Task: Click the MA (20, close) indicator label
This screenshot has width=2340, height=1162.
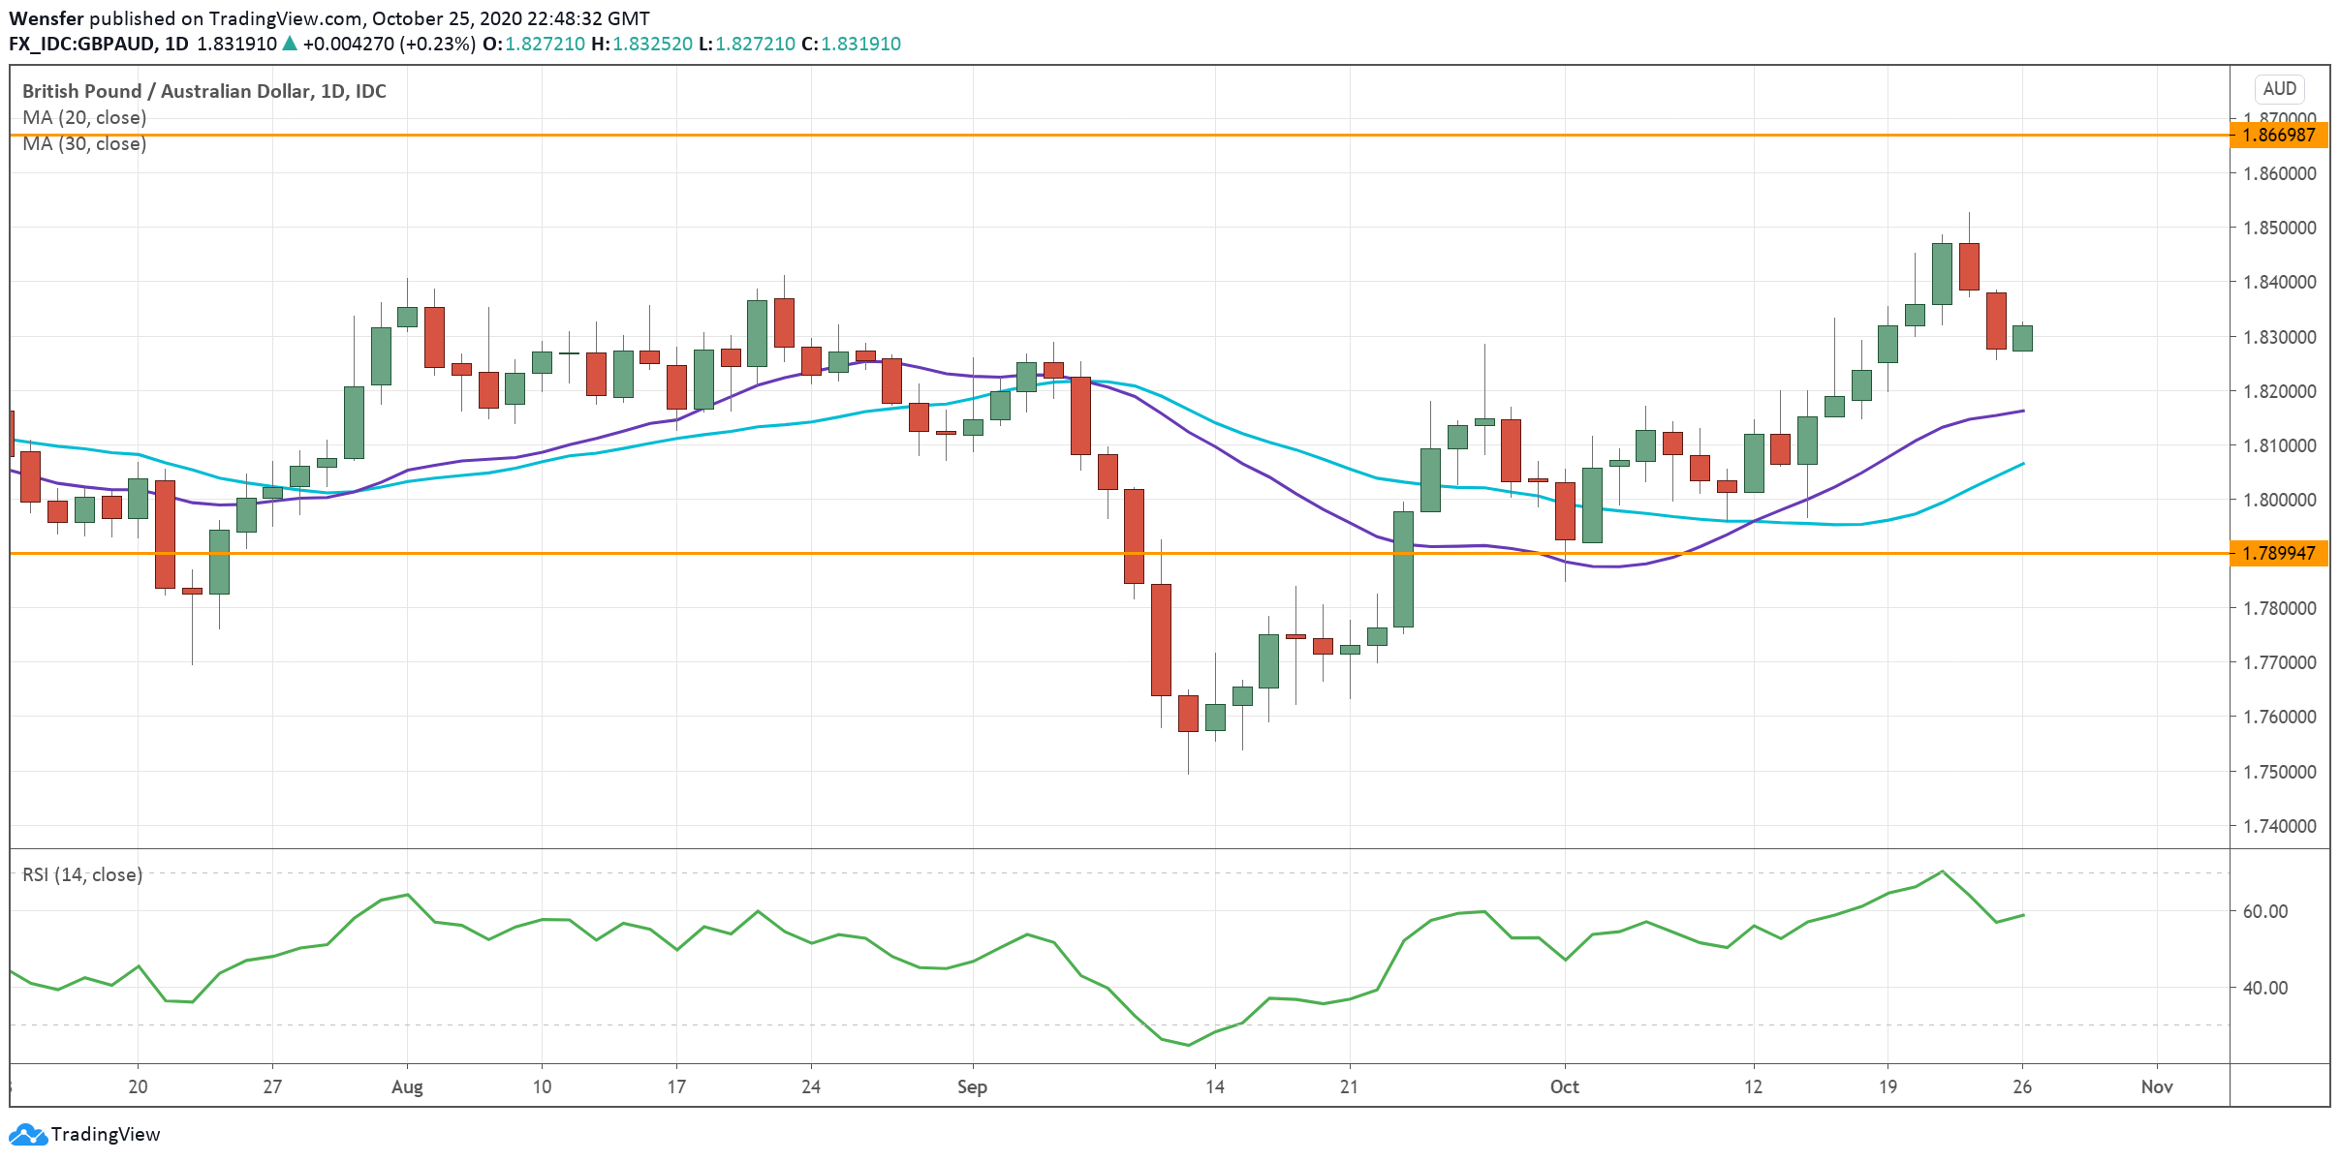Action: [x=84, y=117]
